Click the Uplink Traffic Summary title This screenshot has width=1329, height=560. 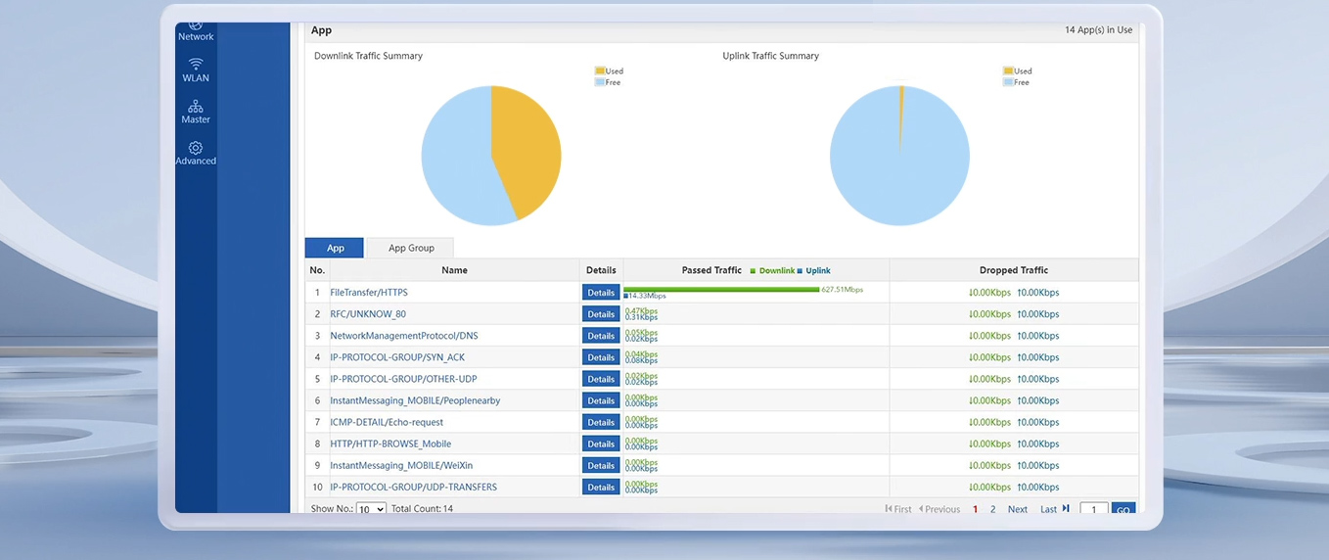coord(770,56)
